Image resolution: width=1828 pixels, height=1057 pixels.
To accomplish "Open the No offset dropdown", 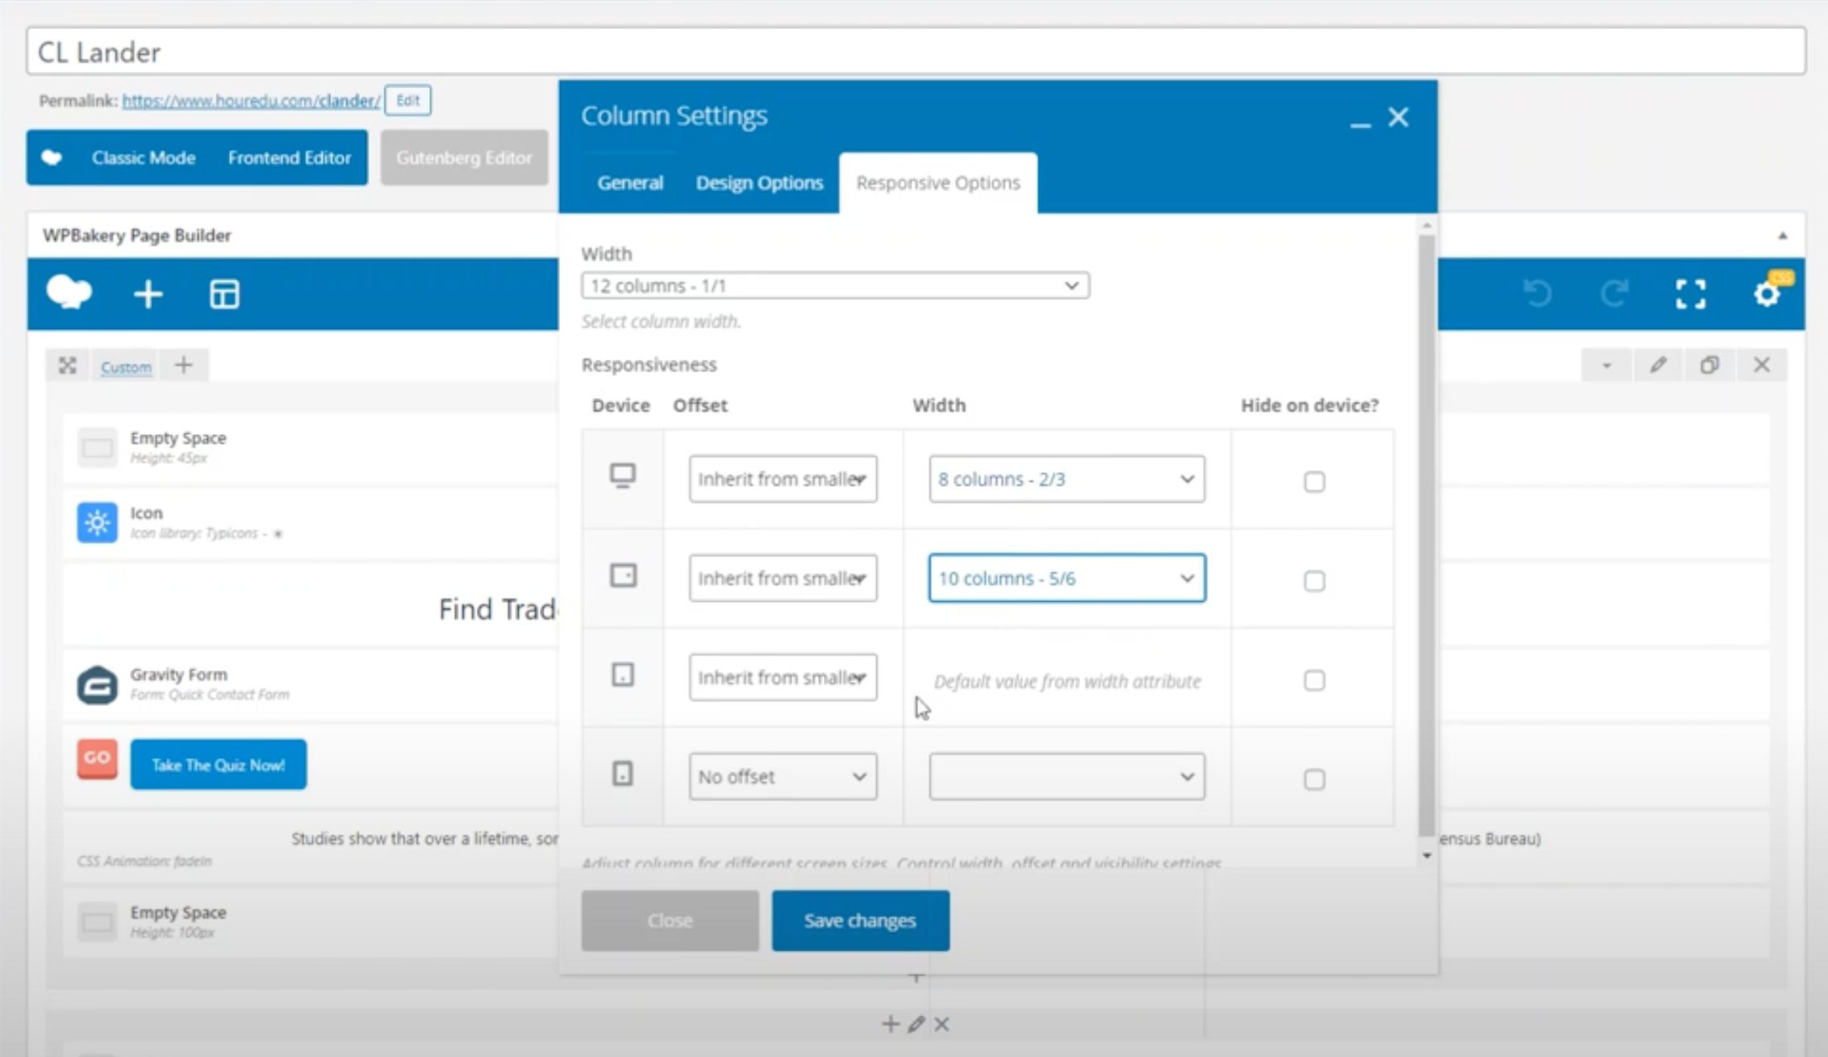I will pyautogui.click(x=782, y=777).
